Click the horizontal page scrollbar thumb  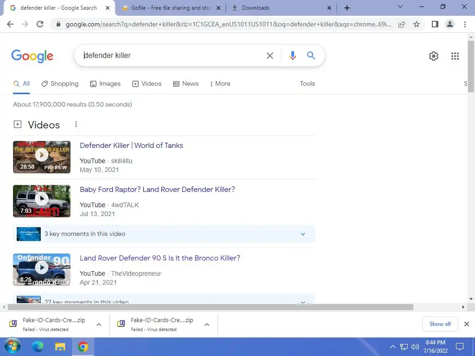210,307
